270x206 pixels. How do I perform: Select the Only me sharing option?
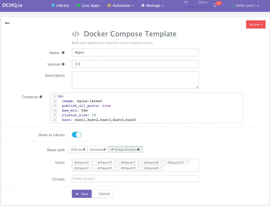click(78, 150)
